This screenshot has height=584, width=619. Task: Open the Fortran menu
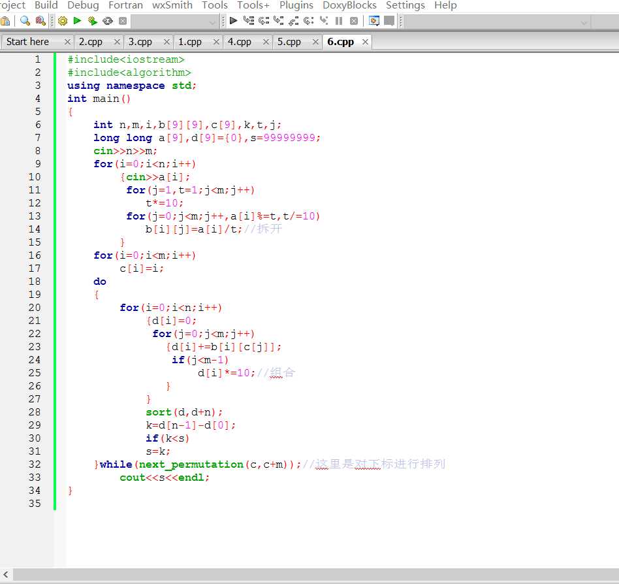click(x=125, y=5)
